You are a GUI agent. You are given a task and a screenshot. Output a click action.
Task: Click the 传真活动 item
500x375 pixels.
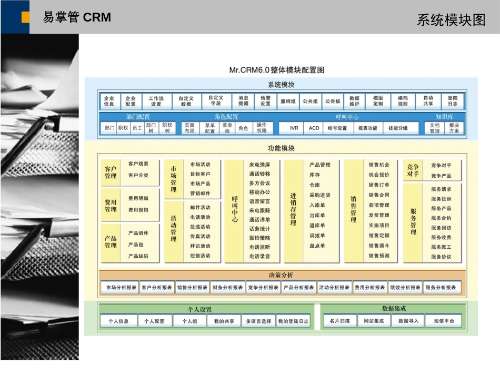tap(200, 236)
